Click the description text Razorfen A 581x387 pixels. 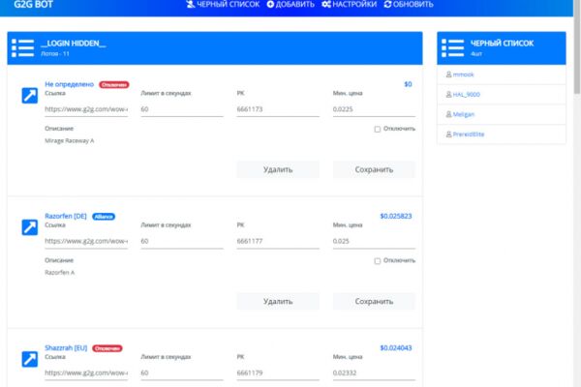[x=60, y=273]
